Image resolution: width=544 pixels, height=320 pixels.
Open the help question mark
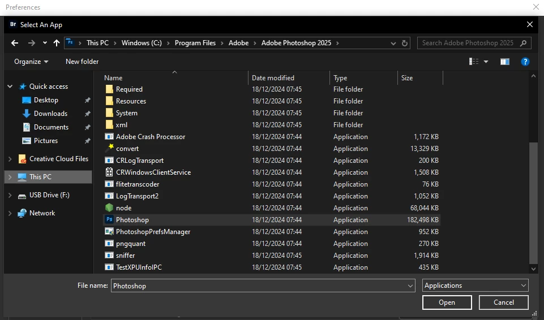pos(525,62)
